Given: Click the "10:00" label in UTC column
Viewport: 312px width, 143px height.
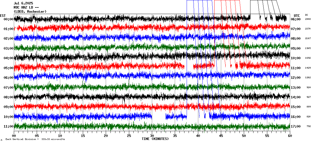Looking at the screenshot, I should (296, 58).
